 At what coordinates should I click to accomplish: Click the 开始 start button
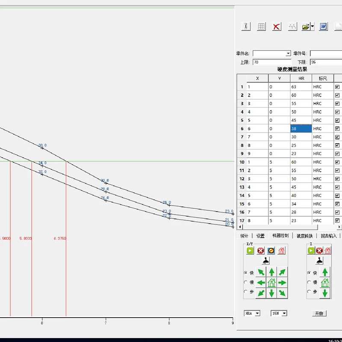[x=319, y=313]
